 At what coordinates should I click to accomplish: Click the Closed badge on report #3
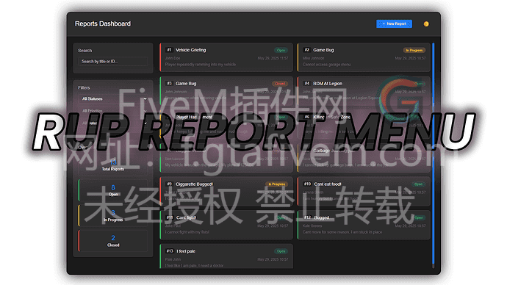click(x=280, y=84)
